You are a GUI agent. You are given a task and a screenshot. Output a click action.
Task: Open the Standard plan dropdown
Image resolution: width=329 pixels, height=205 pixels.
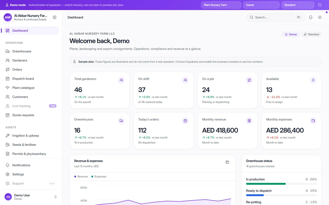coord(298,5)
